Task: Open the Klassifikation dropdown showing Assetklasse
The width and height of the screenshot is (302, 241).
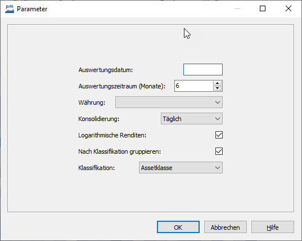Action: tap(181, 168)
